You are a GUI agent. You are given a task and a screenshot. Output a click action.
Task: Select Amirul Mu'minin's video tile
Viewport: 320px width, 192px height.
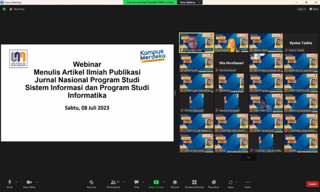[x=197, y=143]
